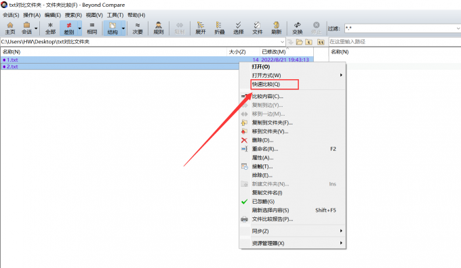The width and height of the screenshot is (461, 268).
Task: Click the parent folder up icon
Action: (x=308, y=42)
